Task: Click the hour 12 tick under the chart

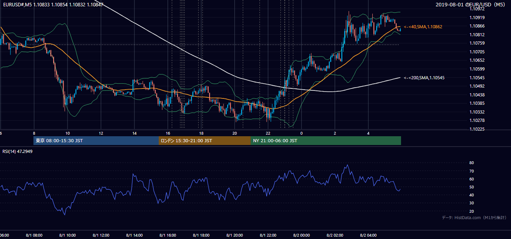Action: [101, 133]
